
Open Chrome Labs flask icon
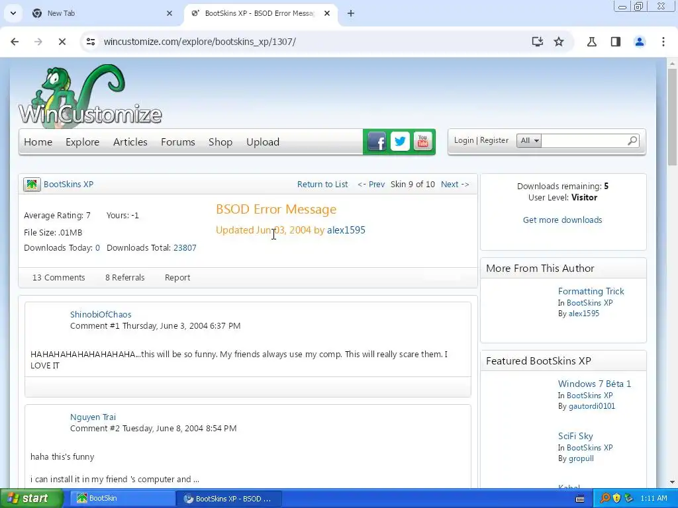[x=591, y=42]
